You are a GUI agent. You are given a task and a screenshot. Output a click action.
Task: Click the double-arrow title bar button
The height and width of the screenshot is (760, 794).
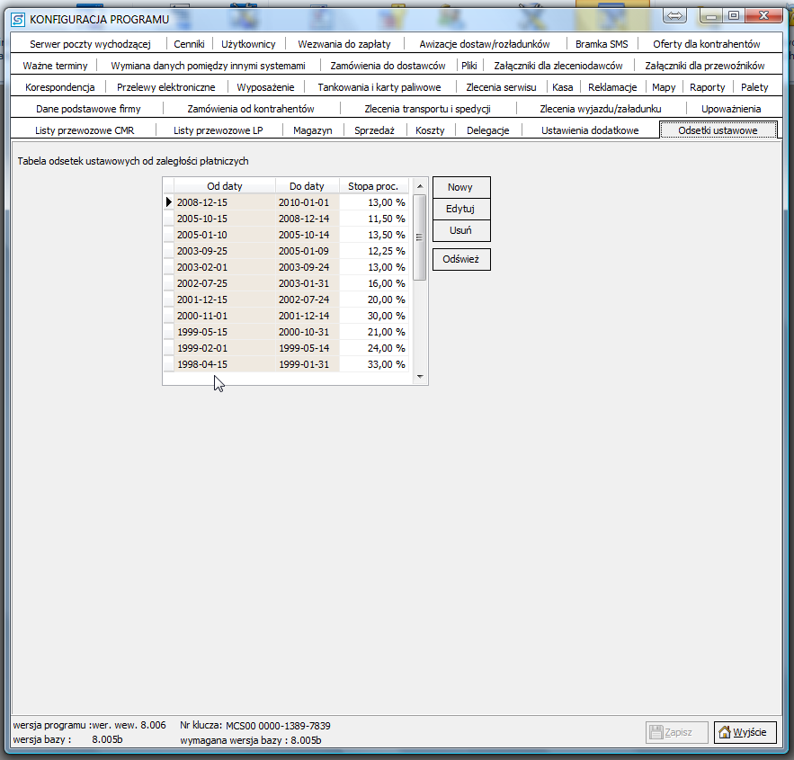pos(674,15)
